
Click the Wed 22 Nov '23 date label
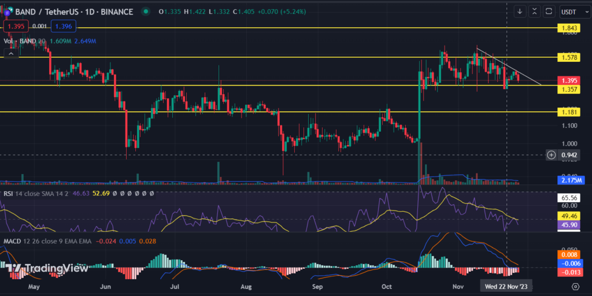click(x=506, y=286)
